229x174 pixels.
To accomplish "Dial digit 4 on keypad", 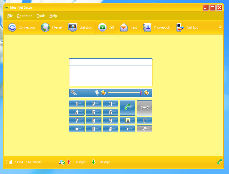I will 77,112.
